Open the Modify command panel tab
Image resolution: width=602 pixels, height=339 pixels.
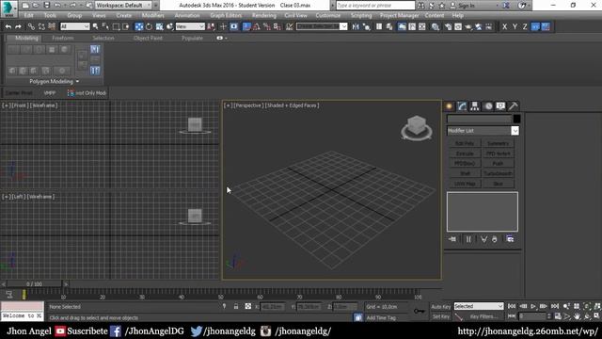tap(462, 106)
